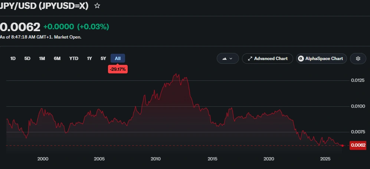This screenshot has width=370, height=169.
Task: Open the Advanced Chart button
Action: (268, 59)
